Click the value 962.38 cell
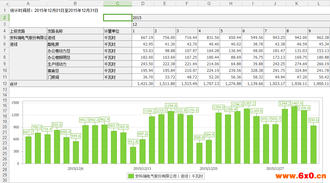The width and height of the screenshot is (330, 183). click(x=319, y=38)
